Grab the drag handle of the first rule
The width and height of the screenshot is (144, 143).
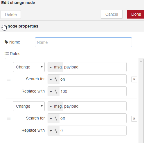pyautogui.click(x=9, y=79)
